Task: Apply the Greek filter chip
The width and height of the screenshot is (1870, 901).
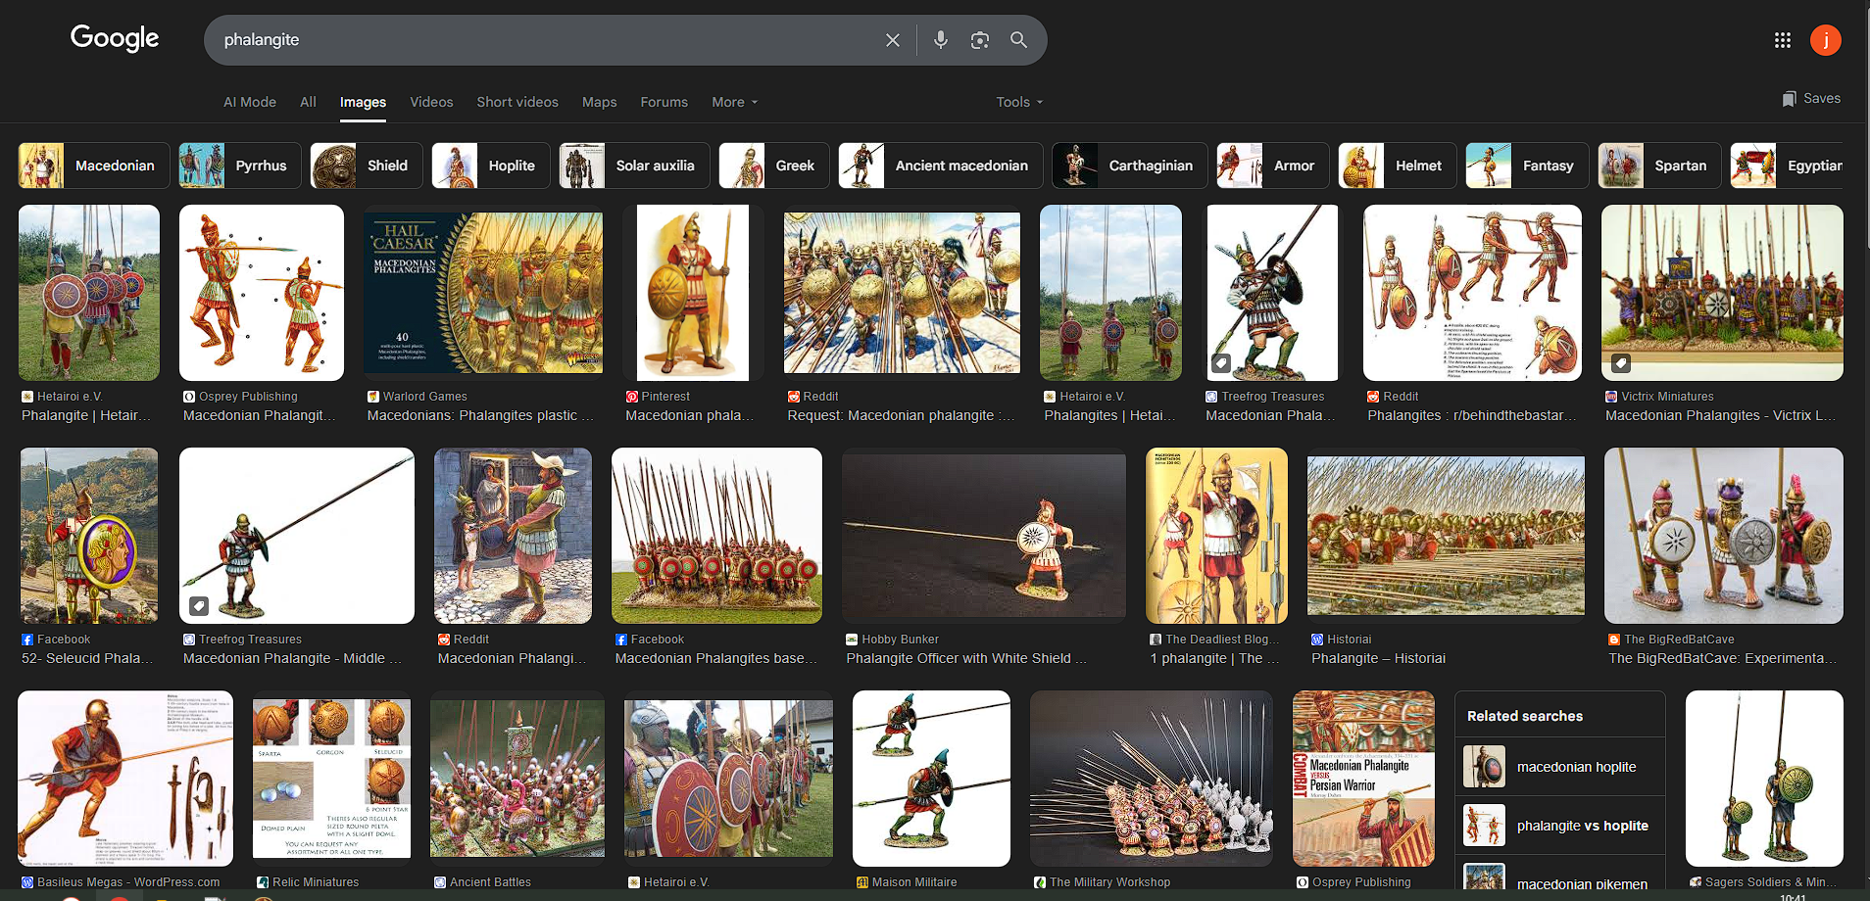Action: tap(774, 166)
